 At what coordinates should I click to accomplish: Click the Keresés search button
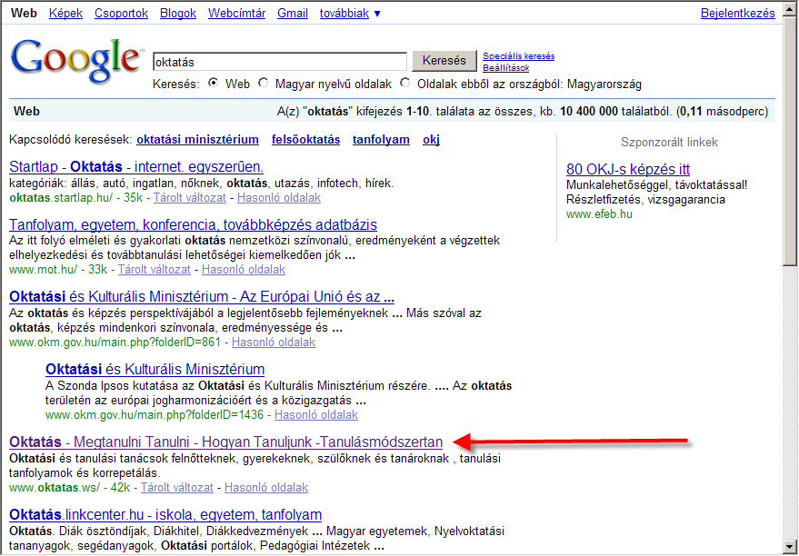444,61
